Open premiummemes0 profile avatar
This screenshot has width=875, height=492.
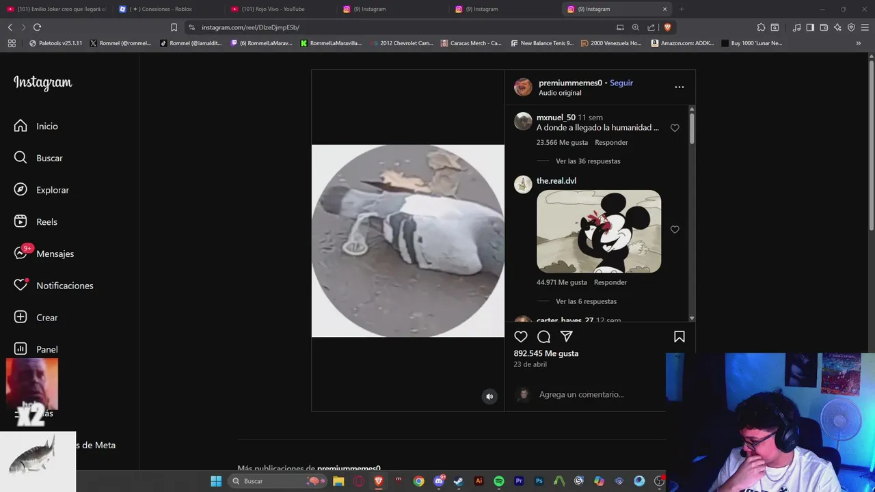[523, 87]
